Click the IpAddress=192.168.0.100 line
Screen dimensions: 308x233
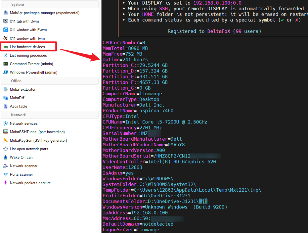[135, 213]
